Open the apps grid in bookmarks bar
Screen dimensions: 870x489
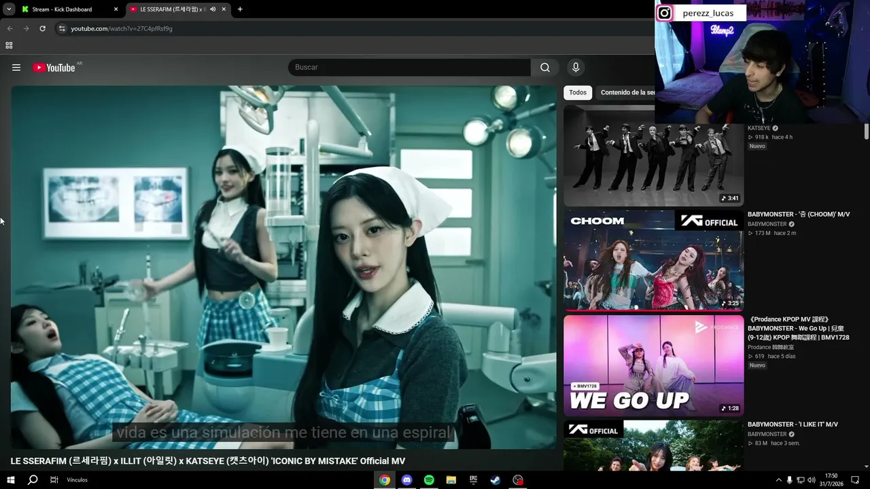coord(9,46)
